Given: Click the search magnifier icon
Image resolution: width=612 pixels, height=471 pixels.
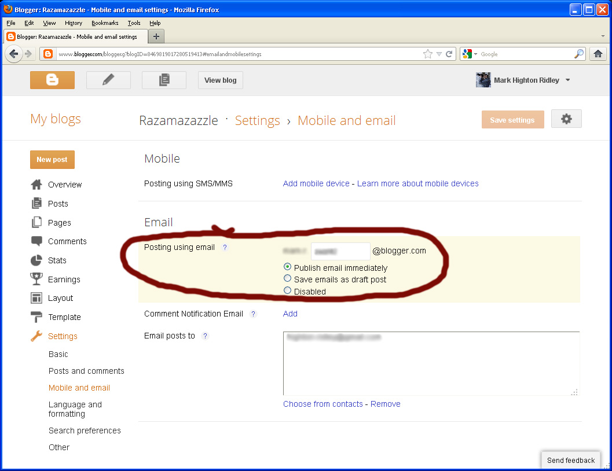Looking at the screenshot, I should point(579,54).
